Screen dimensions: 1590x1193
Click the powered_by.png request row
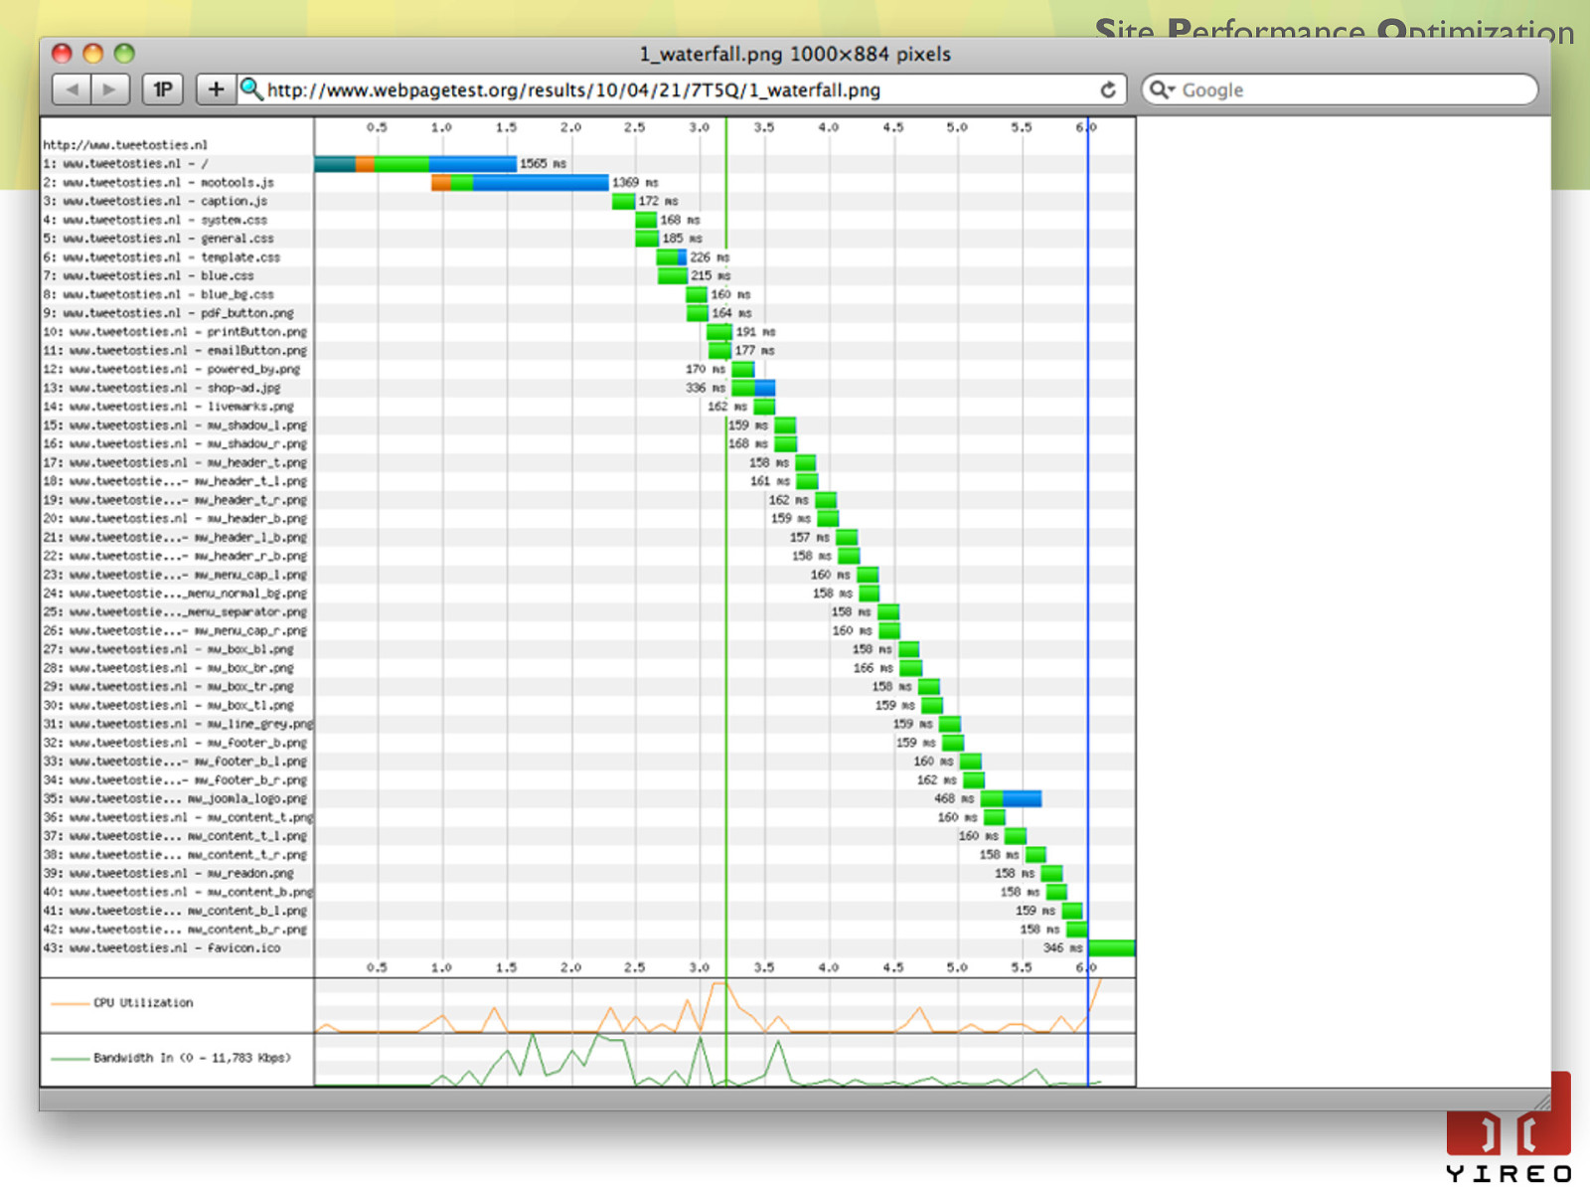click(x=588, y=369)
